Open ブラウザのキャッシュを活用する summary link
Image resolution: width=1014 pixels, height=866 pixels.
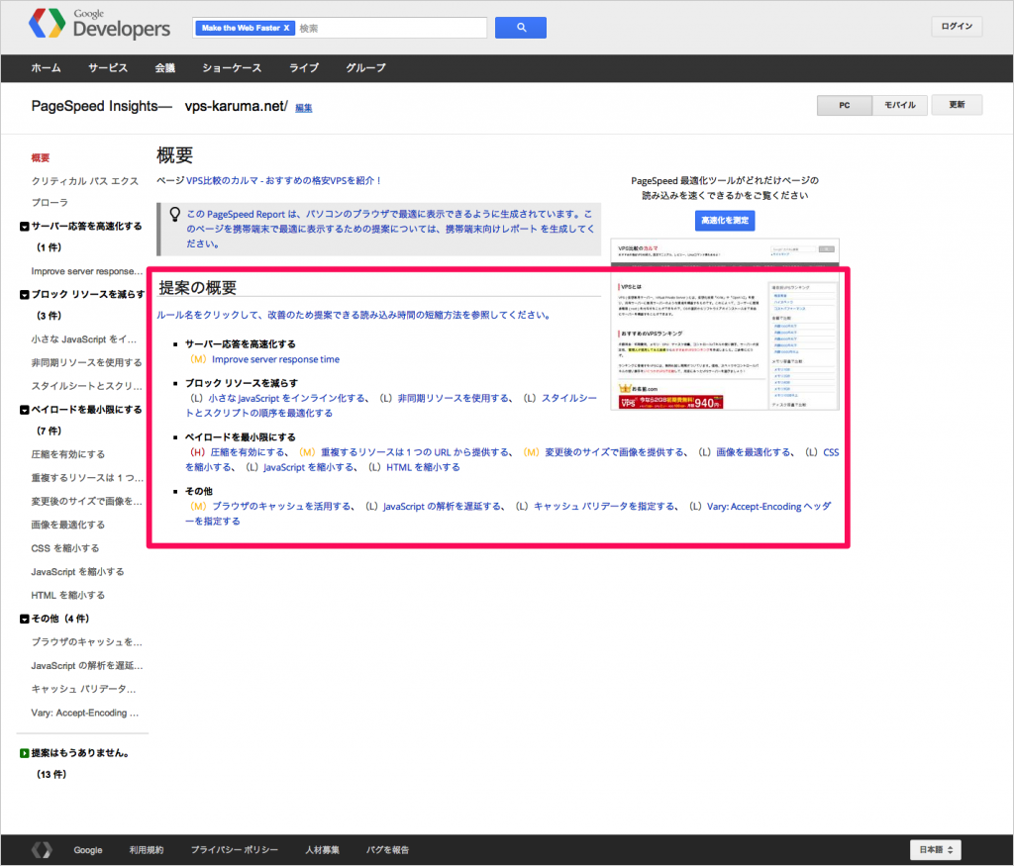(282, 507)
